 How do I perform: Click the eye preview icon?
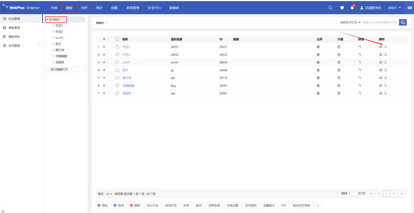click(x=409, y=8)
